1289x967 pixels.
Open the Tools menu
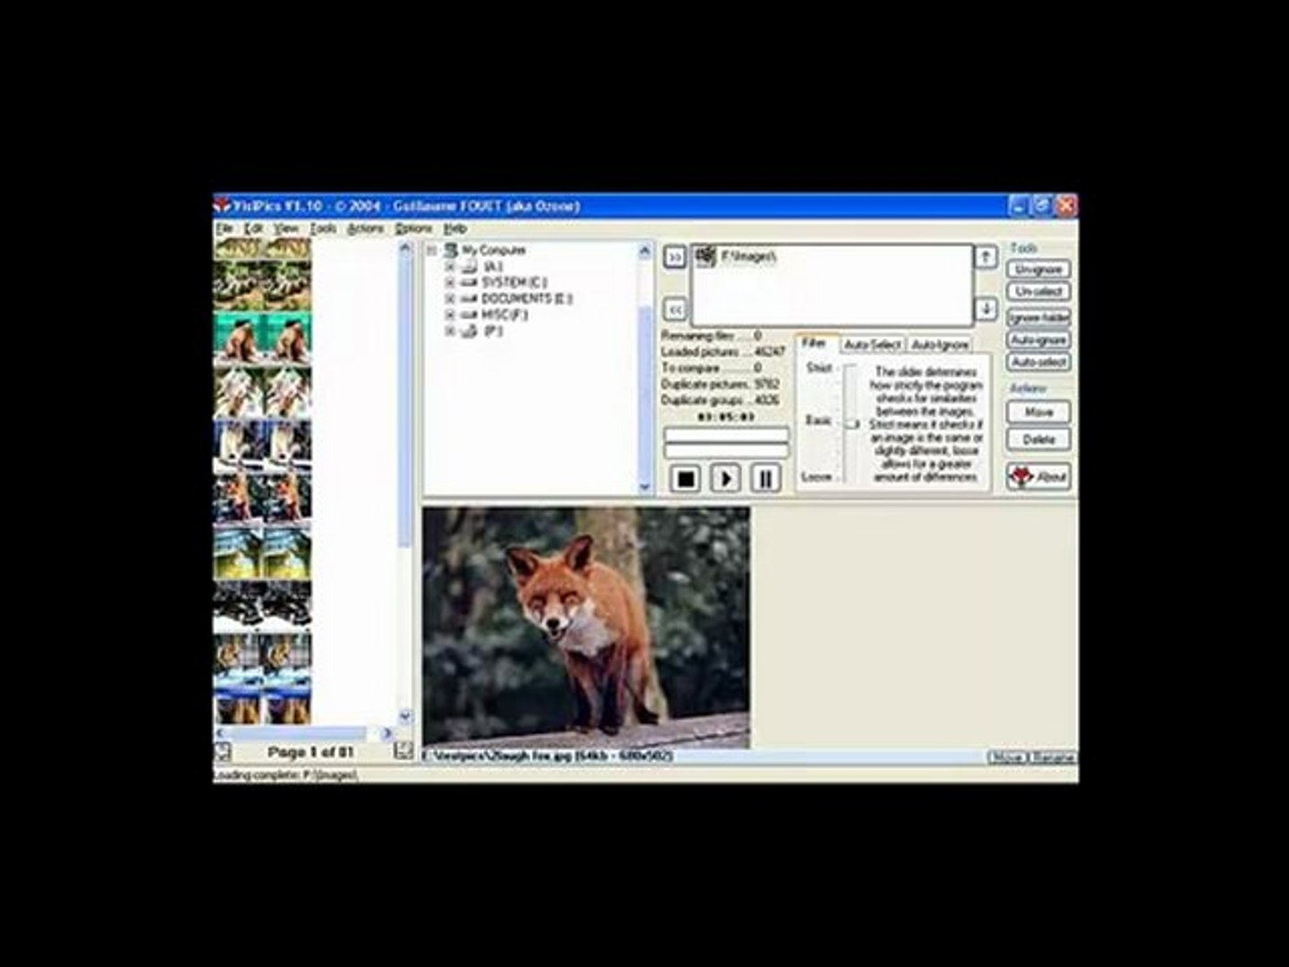pyautogui.click(x=323, y=229)
